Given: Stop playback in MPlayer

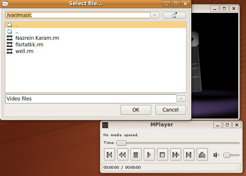Looking at the screenshot, I should [162, 155].
